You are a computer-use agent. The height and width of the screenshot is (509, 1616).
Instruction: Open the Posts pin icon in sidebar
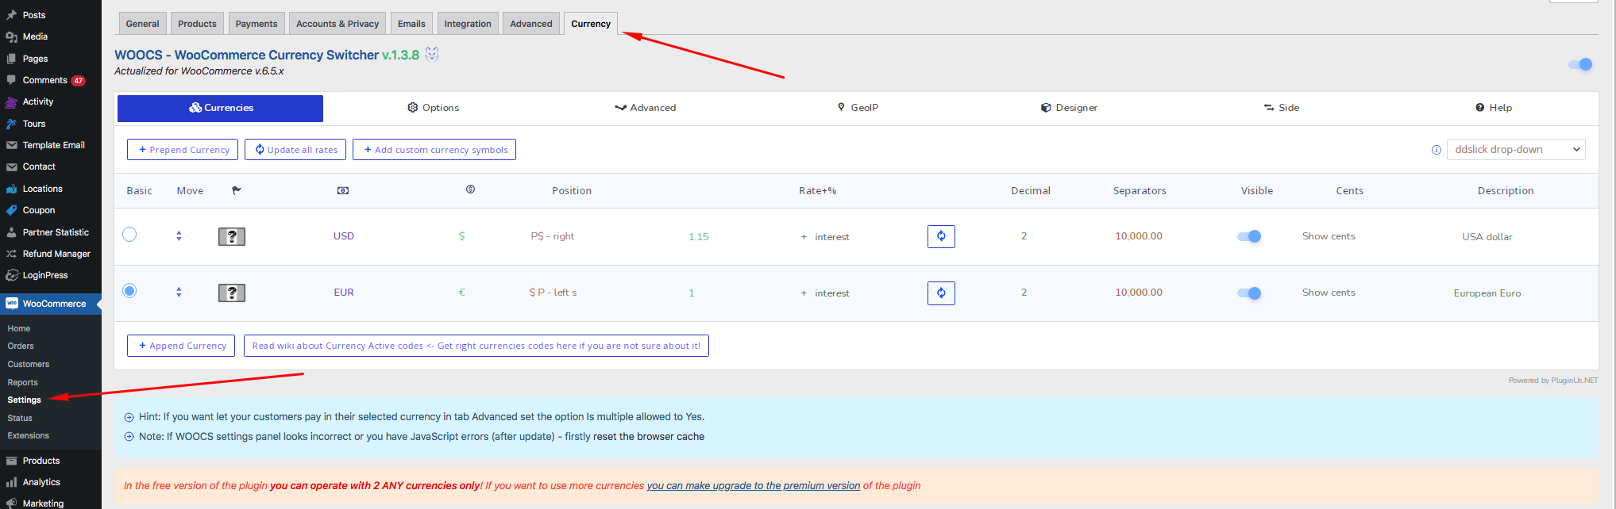point(11,15)
